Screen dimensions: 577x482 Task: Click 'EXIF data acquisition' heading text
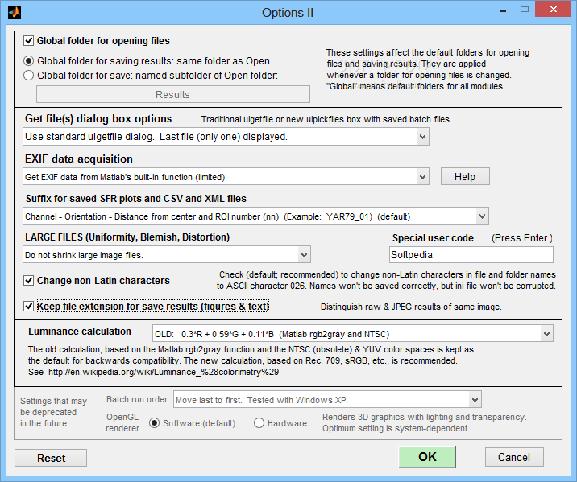[x=79, y=159]
